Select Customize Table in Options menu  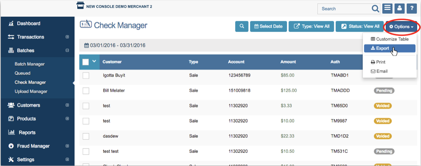pyautogui.click(x=389, y=39)
